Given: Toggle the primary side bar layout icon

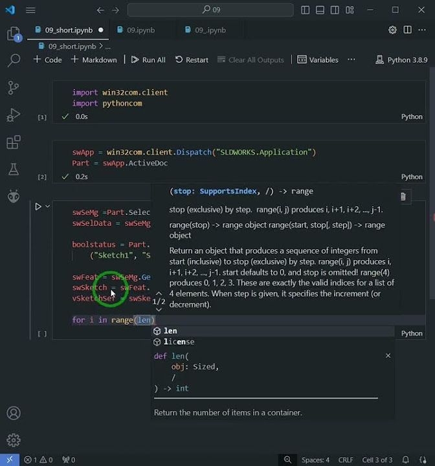Looking at the screenshot, I should click(x=305, y=10).
